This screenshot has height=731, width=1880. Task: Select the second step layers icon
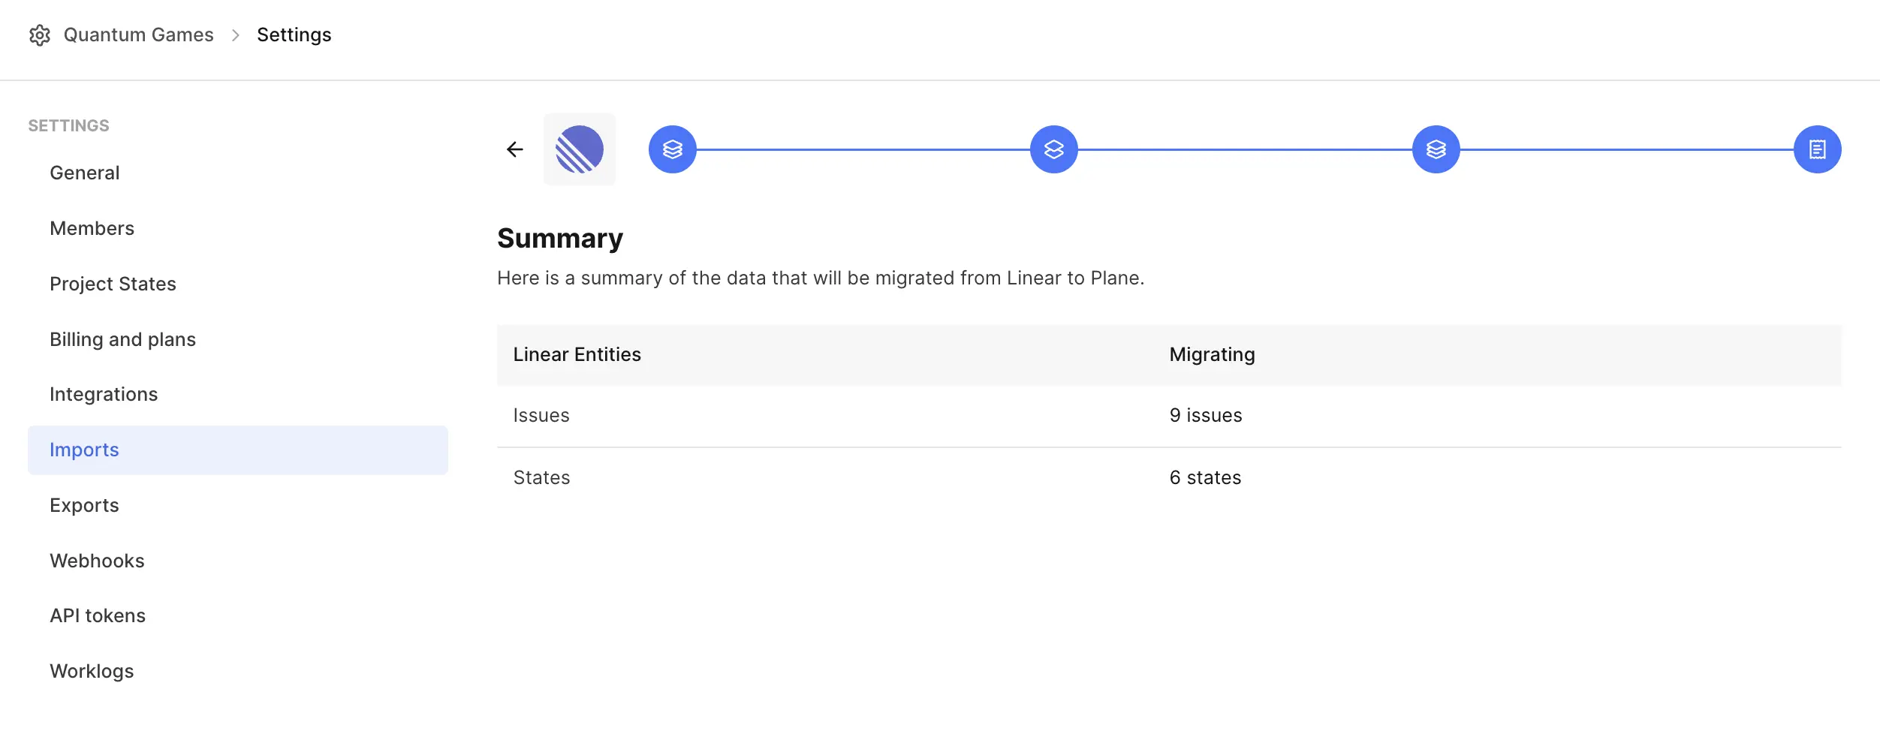(1054, 149)
